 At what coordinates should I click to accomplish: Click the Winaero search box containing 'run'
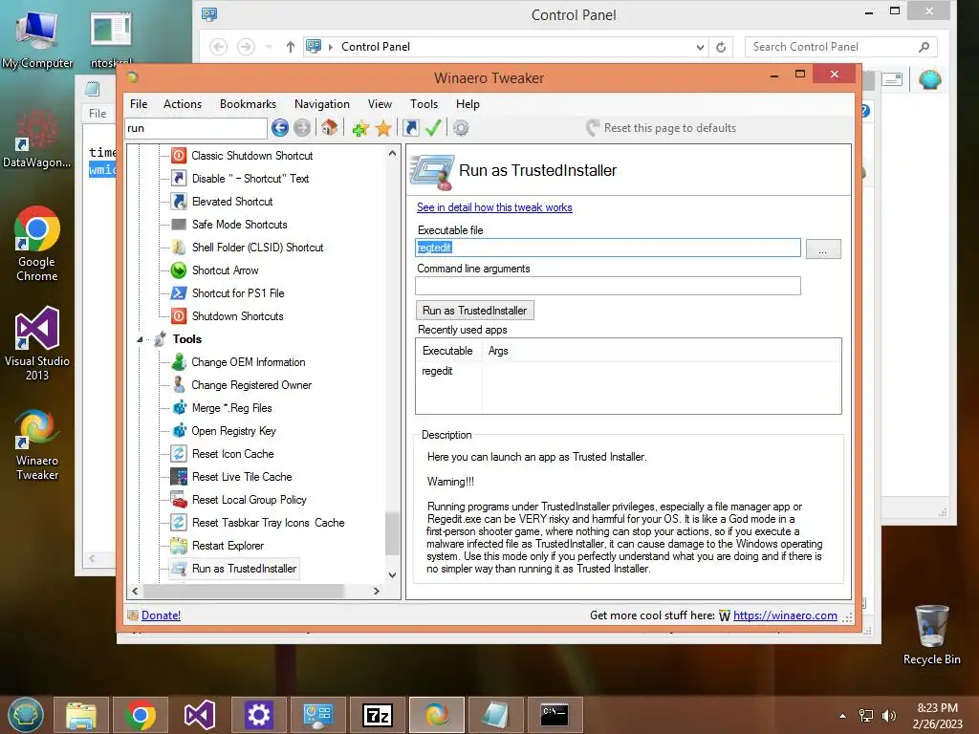pyautogui.click(x=195, y=128)
